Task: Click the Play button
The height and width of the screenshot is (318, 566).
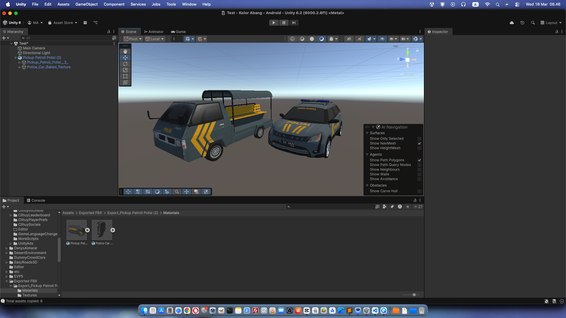Action: pos(274,23)
